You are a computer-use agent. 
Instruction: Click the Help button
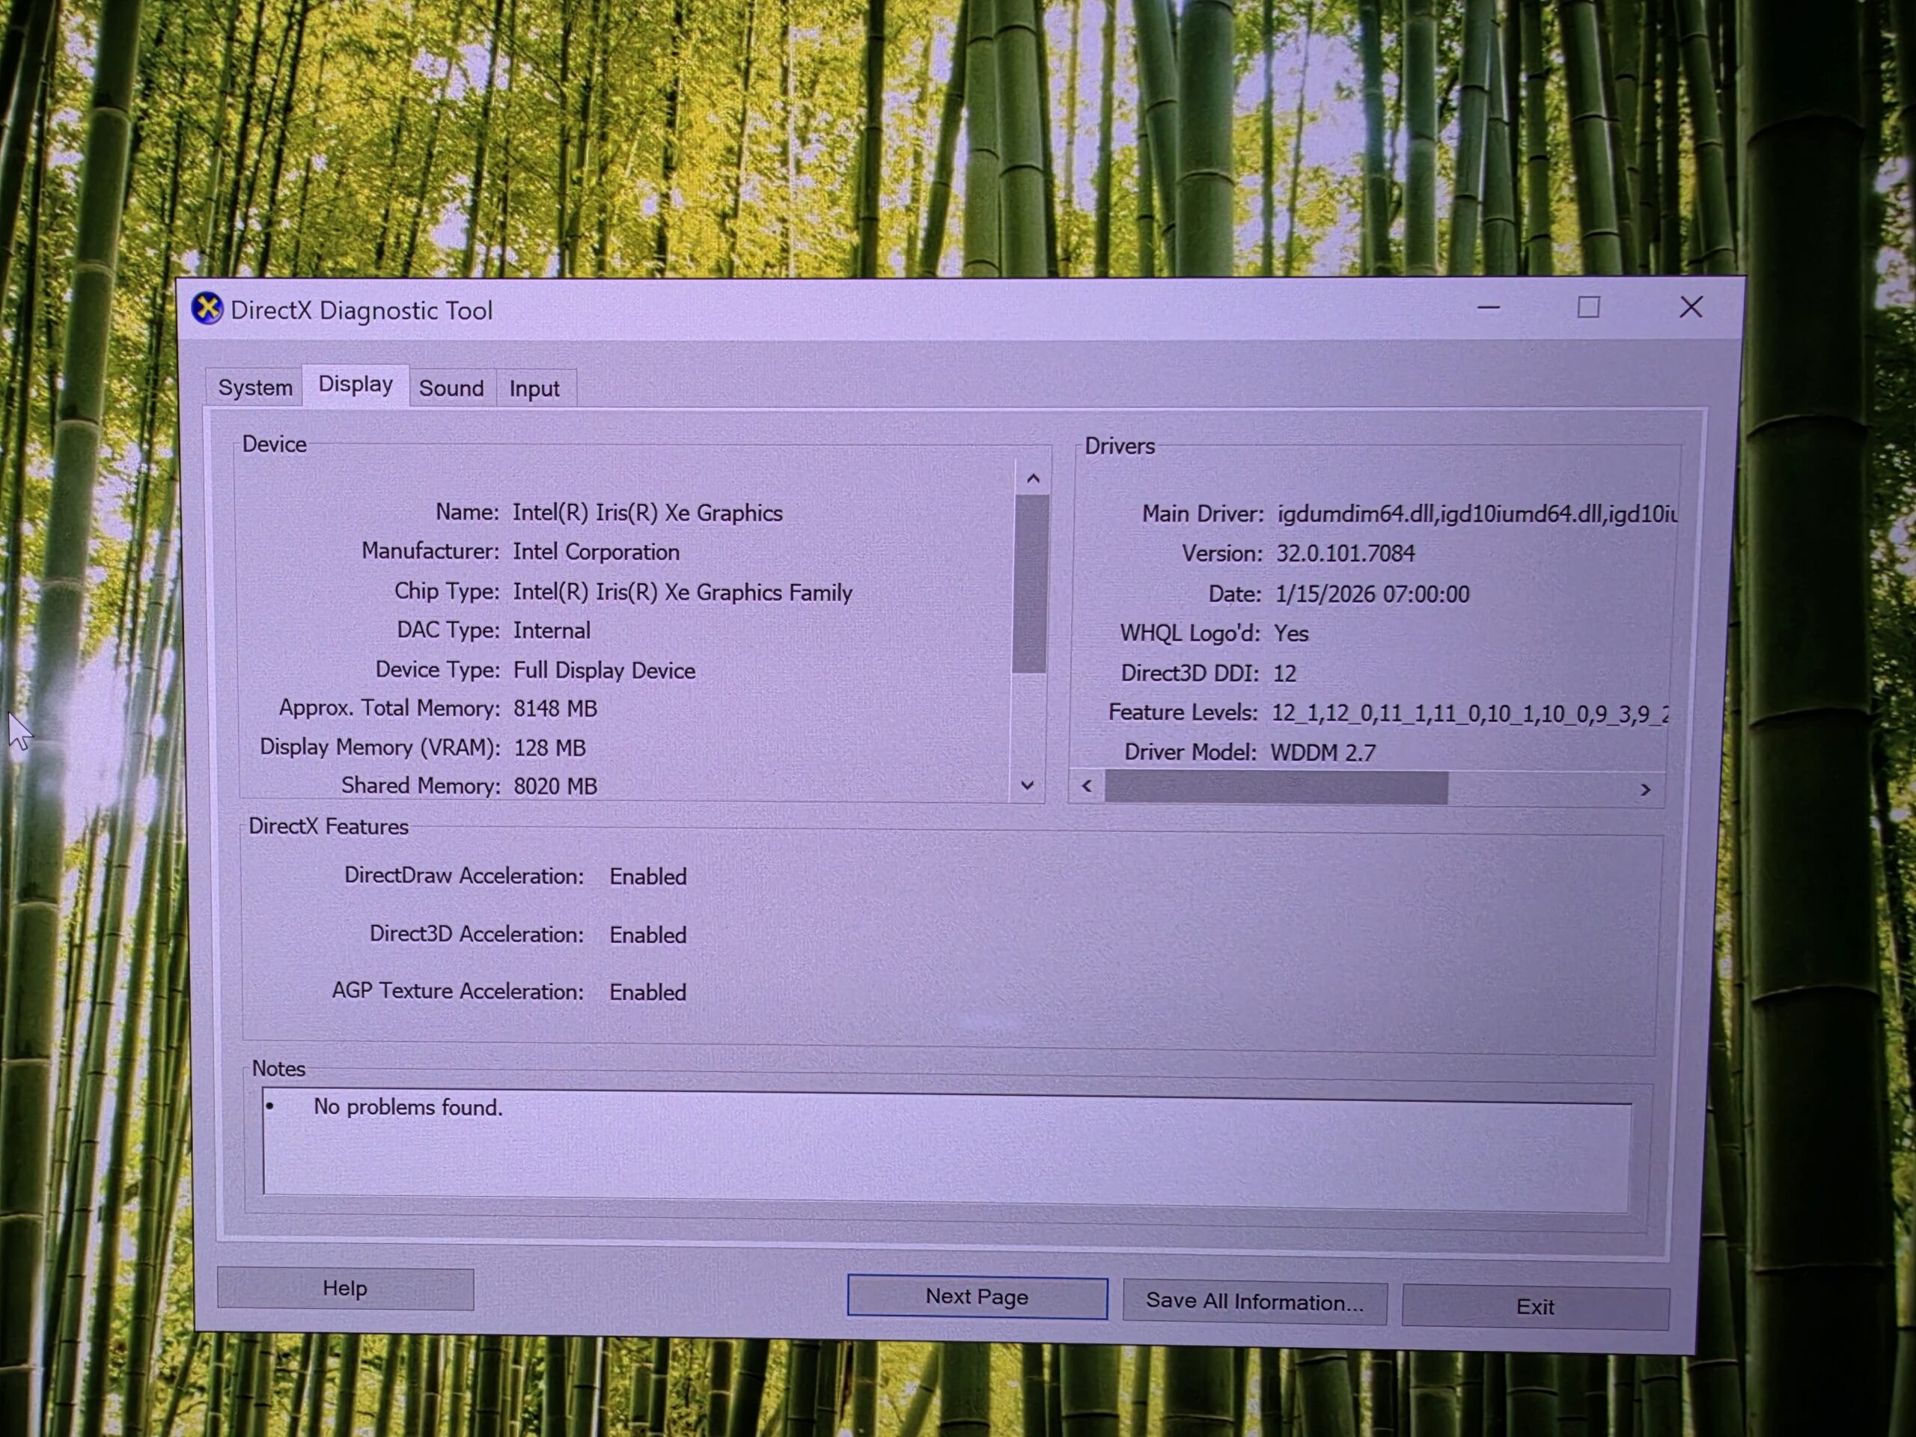pyautogui.click(x=345, y=1288)
